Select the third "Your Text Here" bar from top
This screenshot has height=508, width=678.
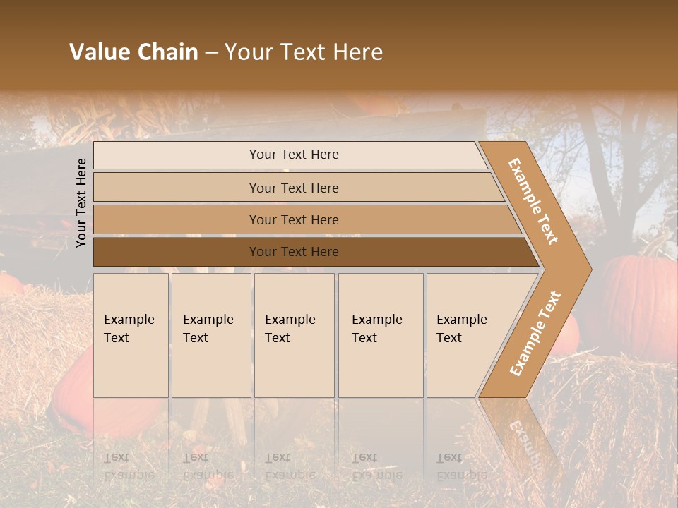[x=293, y=219]
